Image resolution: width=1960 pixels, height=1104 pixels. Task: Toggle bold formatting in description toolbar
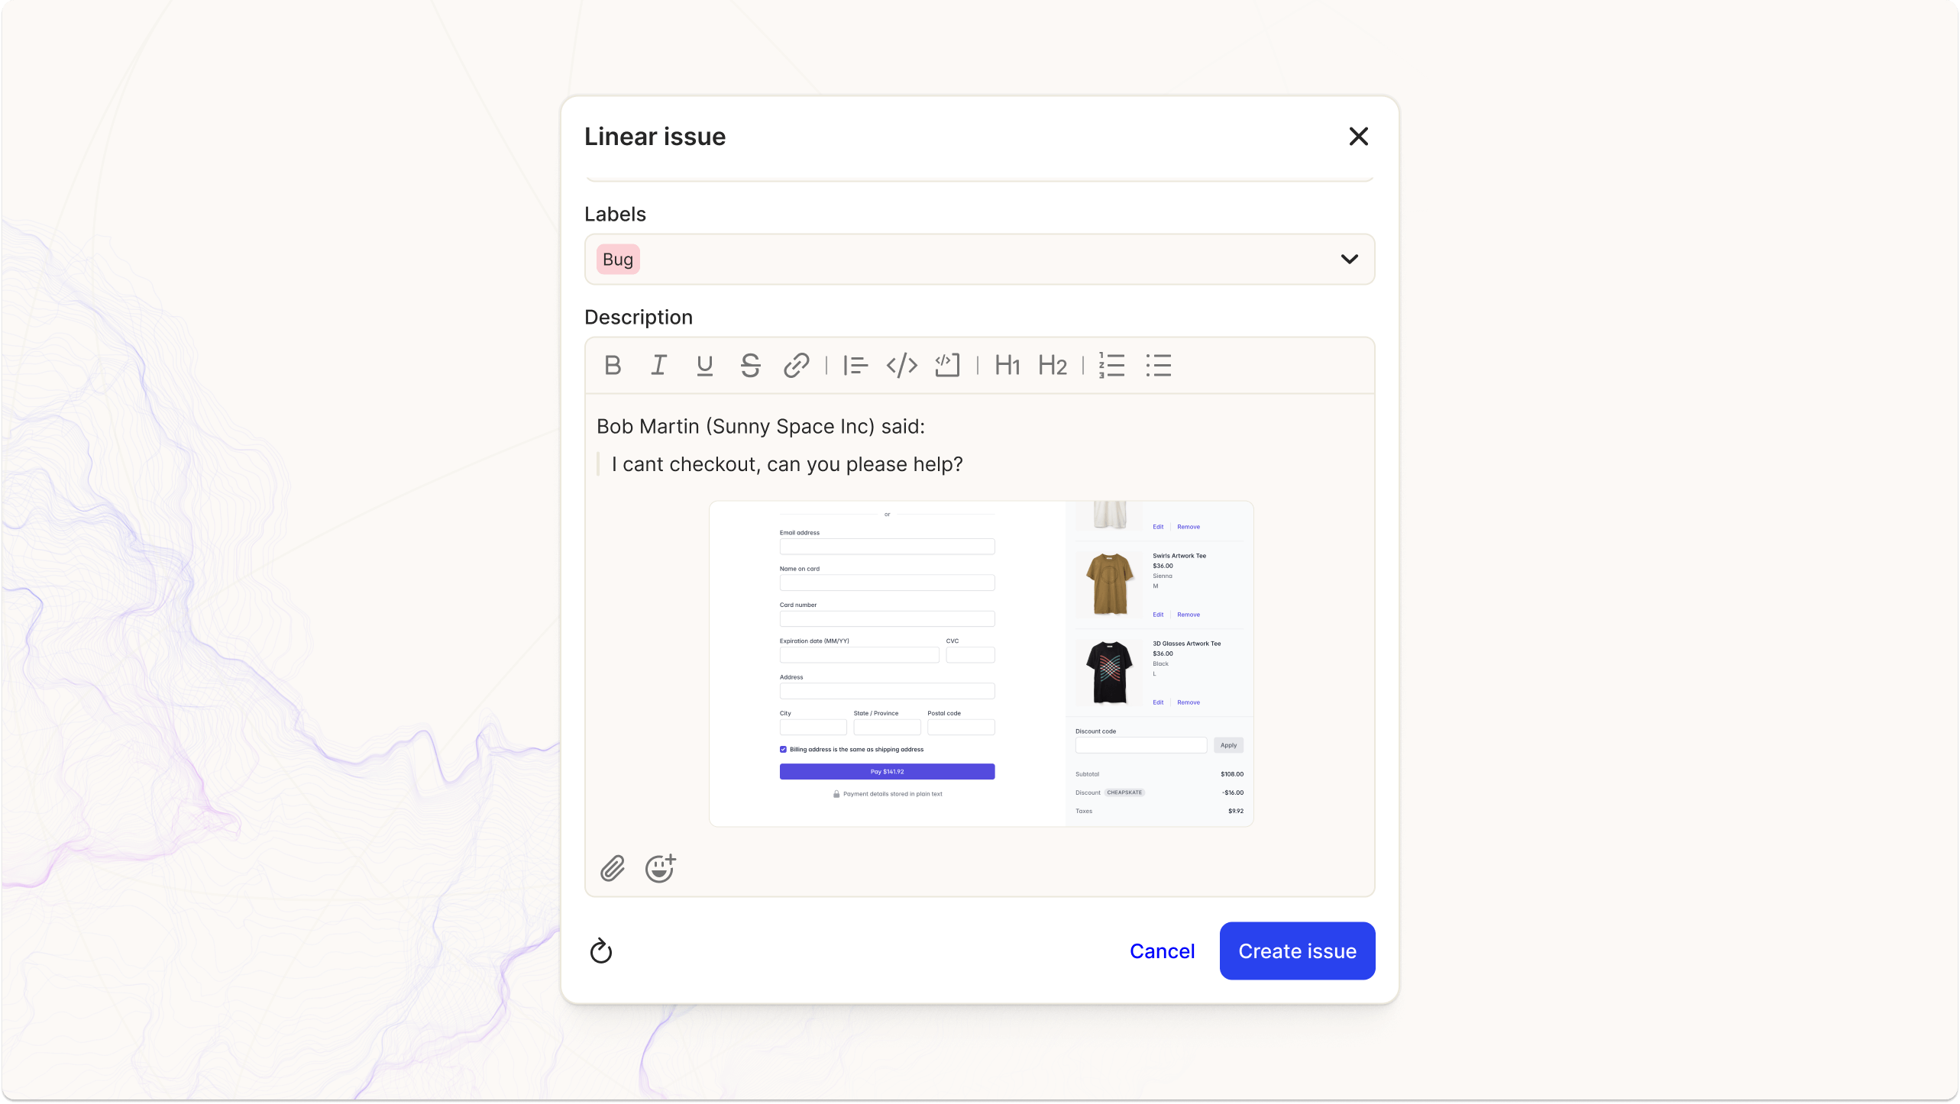(613, 366)
